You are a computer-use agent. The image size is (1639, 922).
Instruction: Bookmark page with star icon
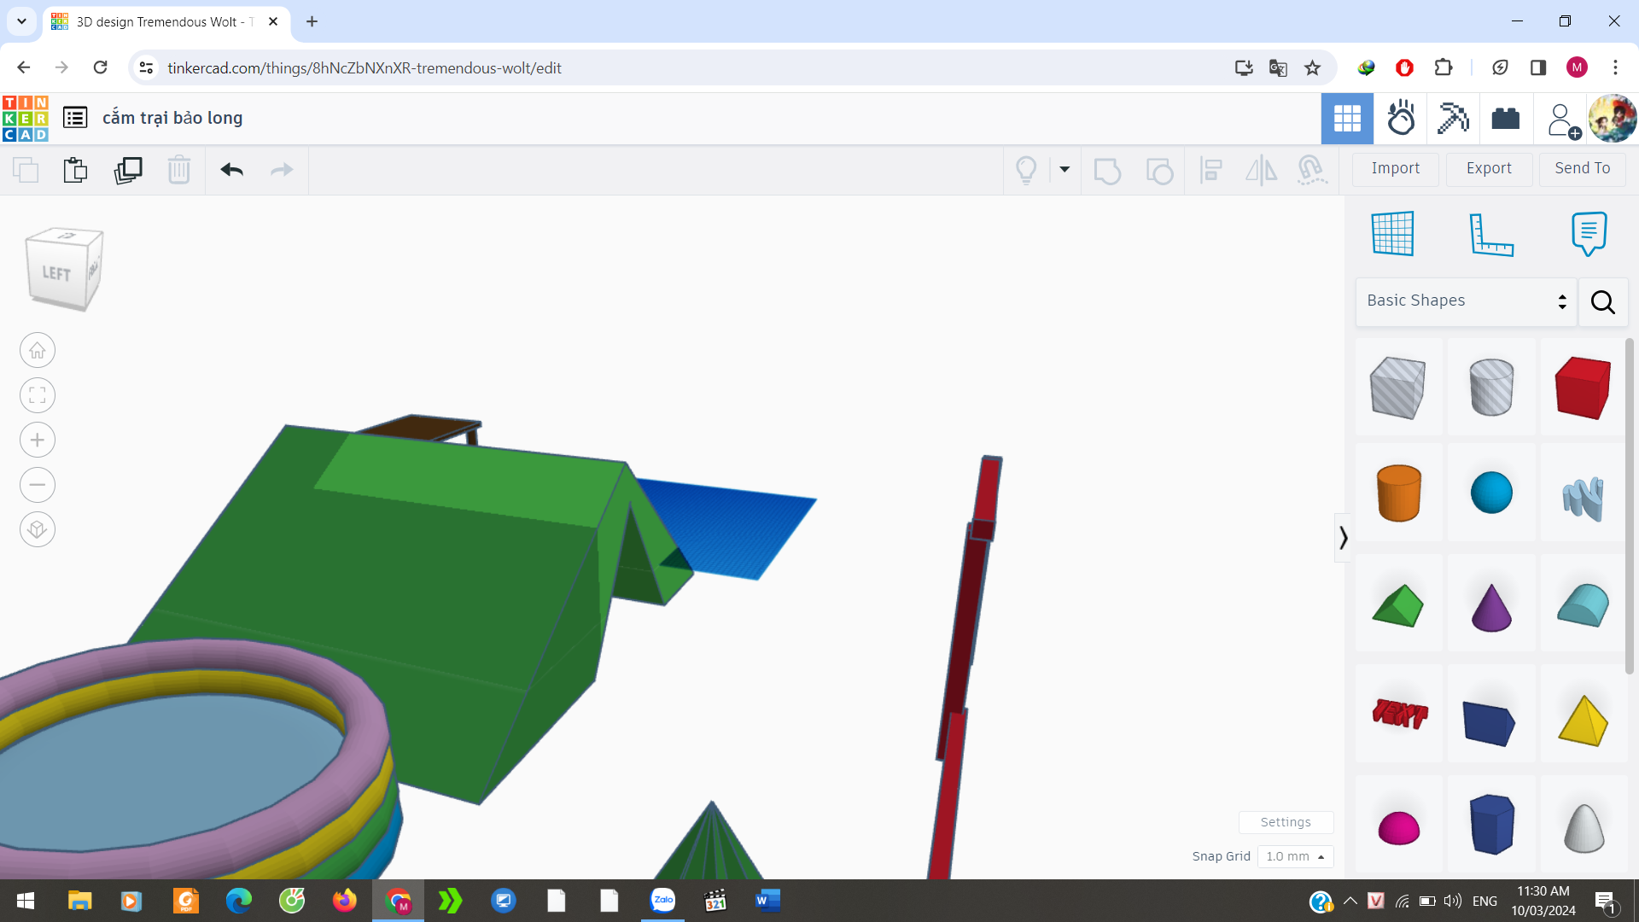pos(1312,67)
